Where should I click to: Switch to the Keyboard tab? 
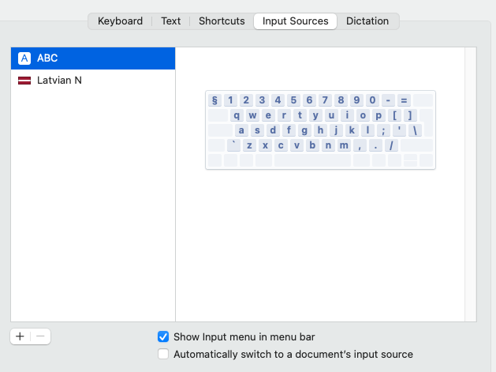click(x=120, y=21)
